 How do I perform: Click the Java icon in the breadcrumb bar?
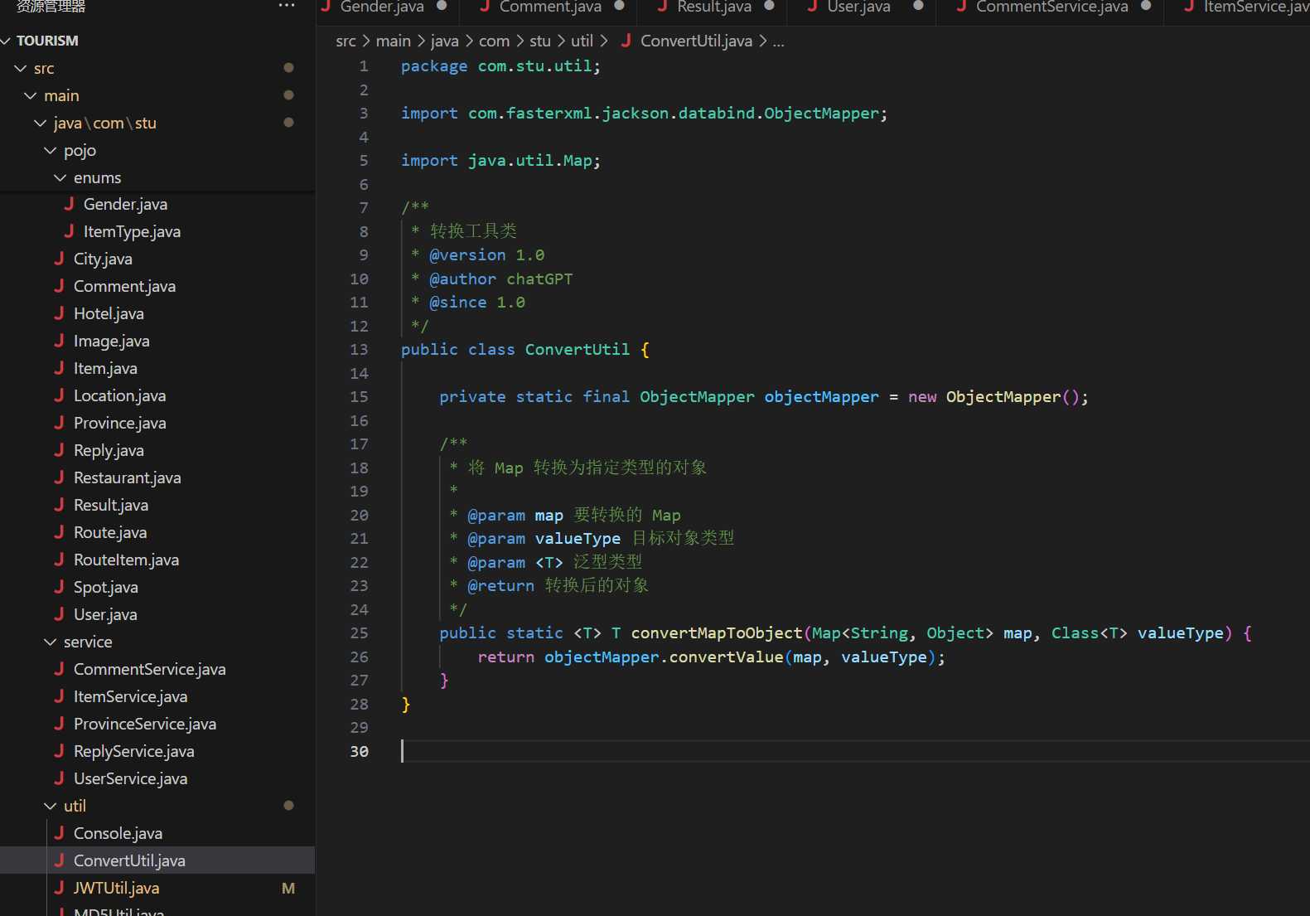tap(626, 41)
